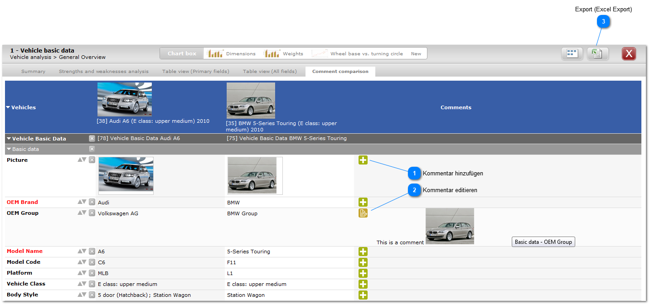Open the Audi image in Picture row

pos(126,176)
